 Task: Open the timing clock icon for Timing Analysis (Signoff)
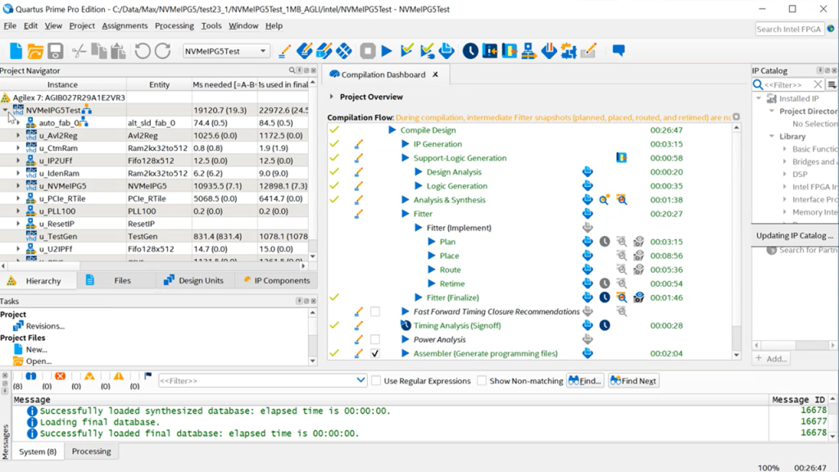[605, 325]
